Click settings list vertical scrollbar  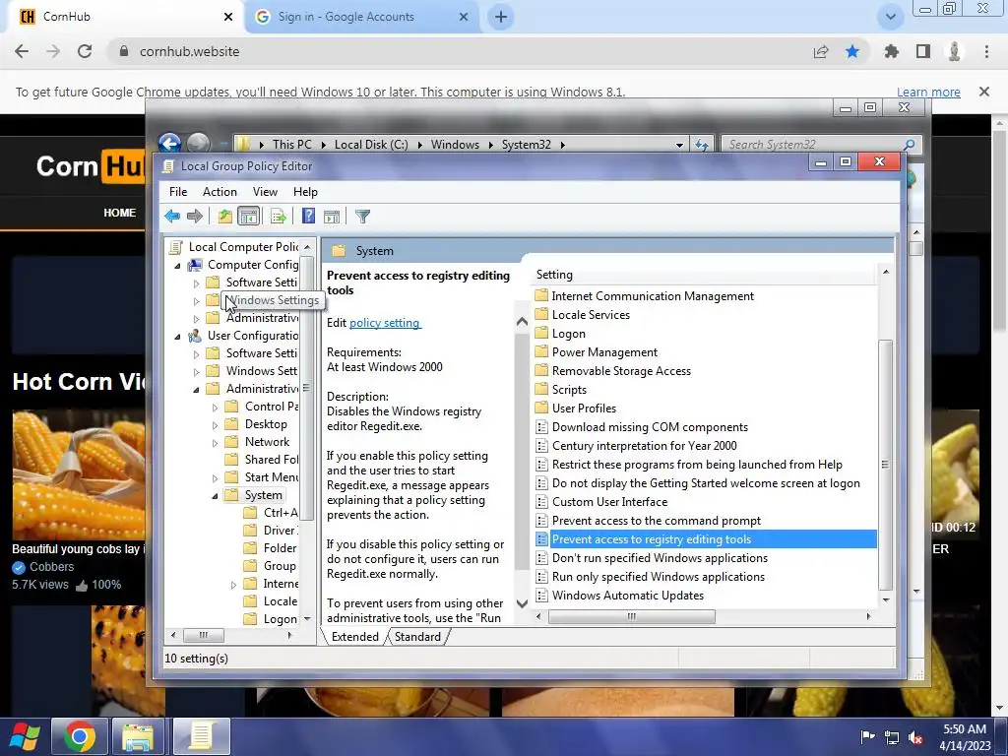(885, 465)
